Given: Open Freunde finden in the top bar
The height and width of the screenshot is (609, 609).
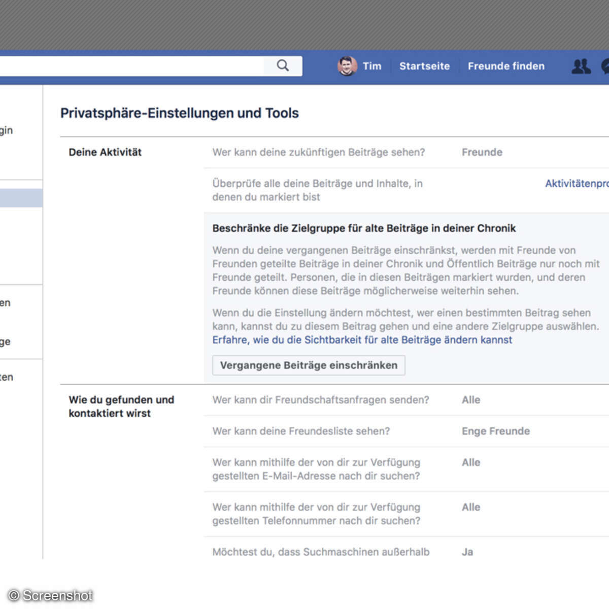Looking at the screenshot, I should [506, 66].
